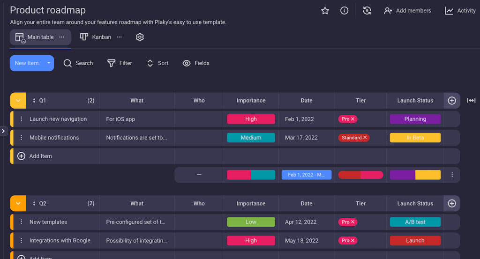Click the automation refresh icon in header
Viewport: 480px width, 259px height.
pyautogui.click(x=367, y=11)
